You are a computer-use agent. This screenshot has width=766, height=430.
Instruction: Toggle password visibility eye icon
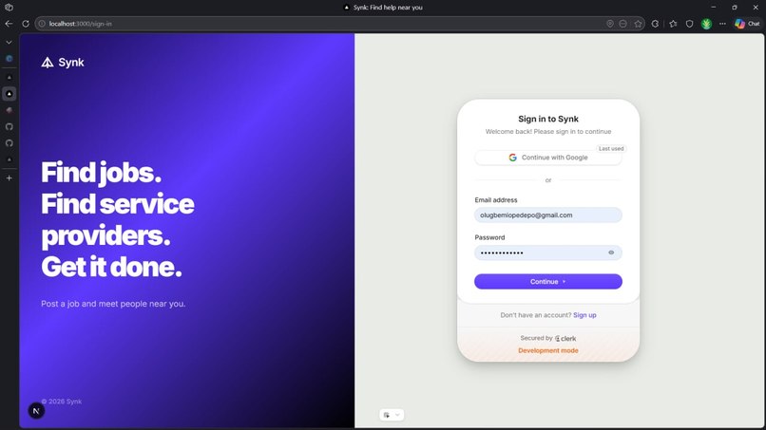click(611, 252)
